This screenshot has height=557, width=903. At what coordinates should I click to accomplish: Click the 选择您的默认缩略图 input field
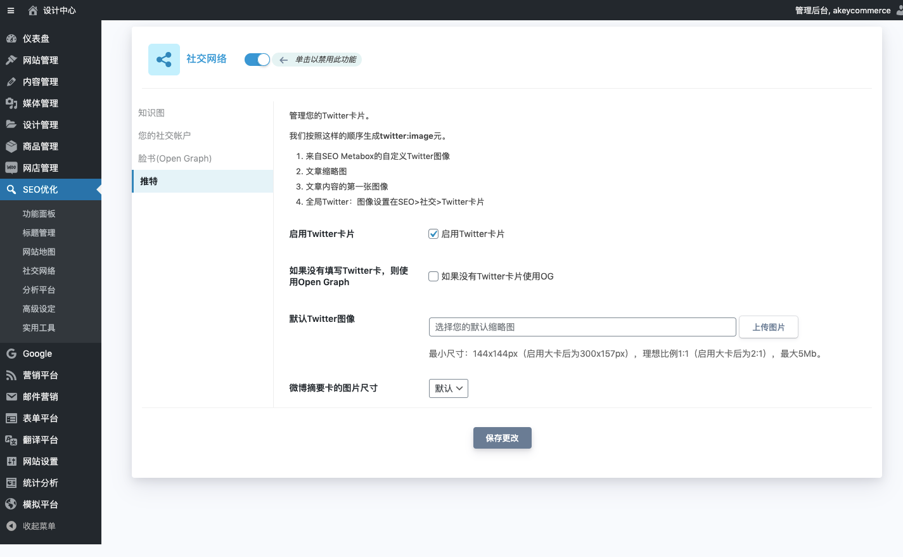pyautogui.click(x=582, y=327)
